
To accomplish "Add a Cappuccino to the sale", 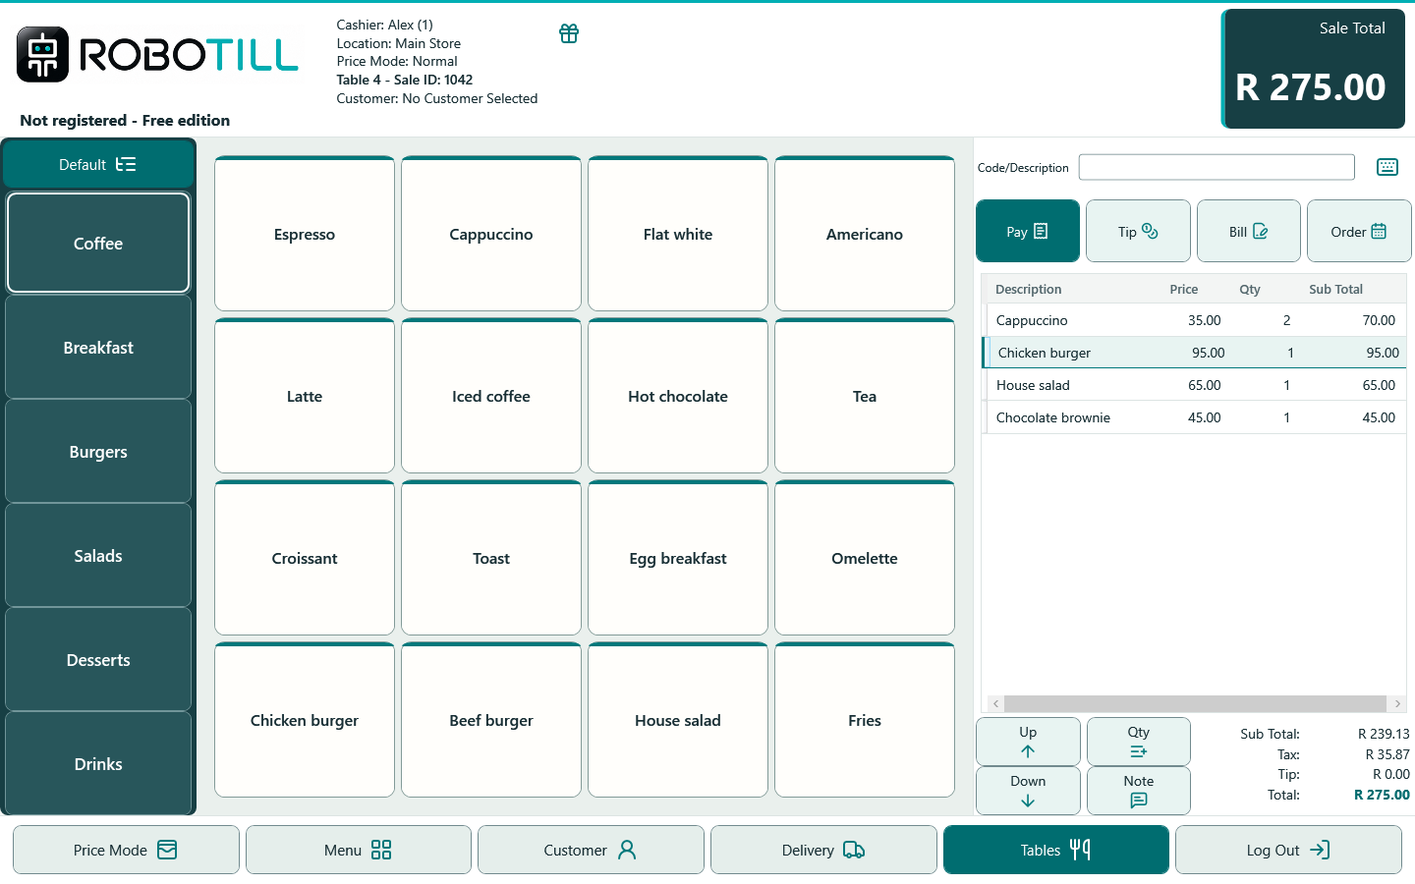I will tap(491, 234).
